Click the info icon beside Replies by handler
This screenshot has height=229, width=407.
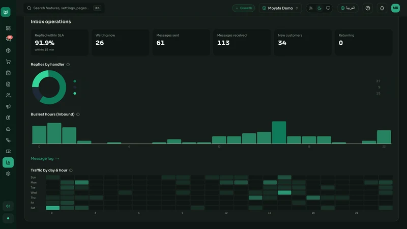point(68,65)
